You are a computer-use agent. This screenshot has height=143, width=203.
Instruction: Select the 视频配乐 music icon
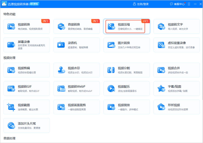tap(111, 88)
